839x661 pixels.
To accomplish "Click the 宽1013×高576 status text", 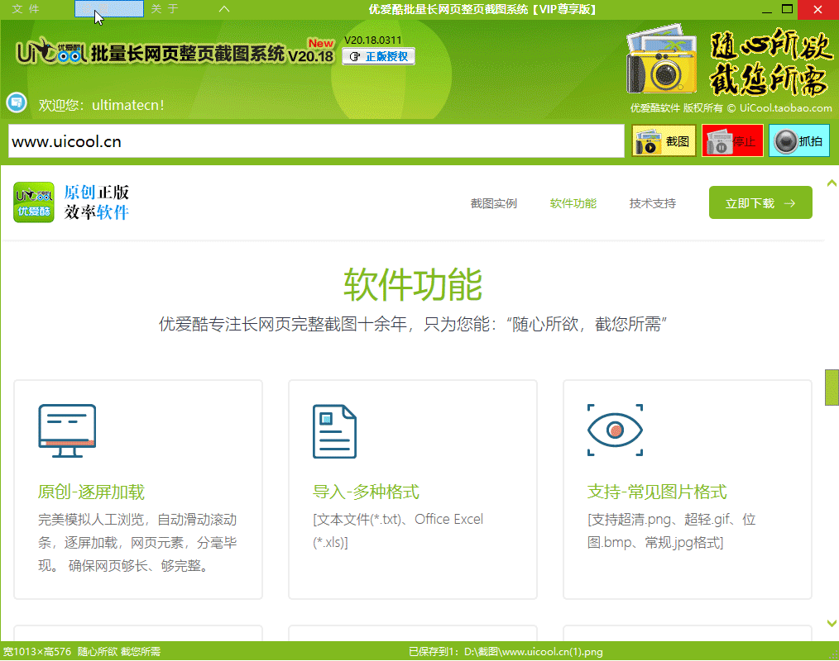I will point(37,651).
